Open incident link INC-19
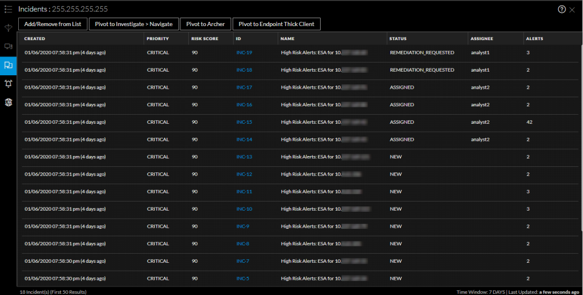The image size is (583, 295). click(x=244, y=52)
